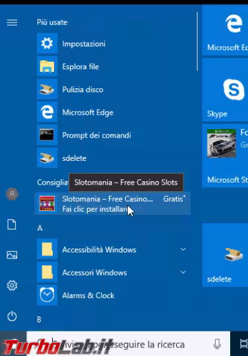Open the Skype tile
This screenshot has width=248, height=356.
pos(225,90)
